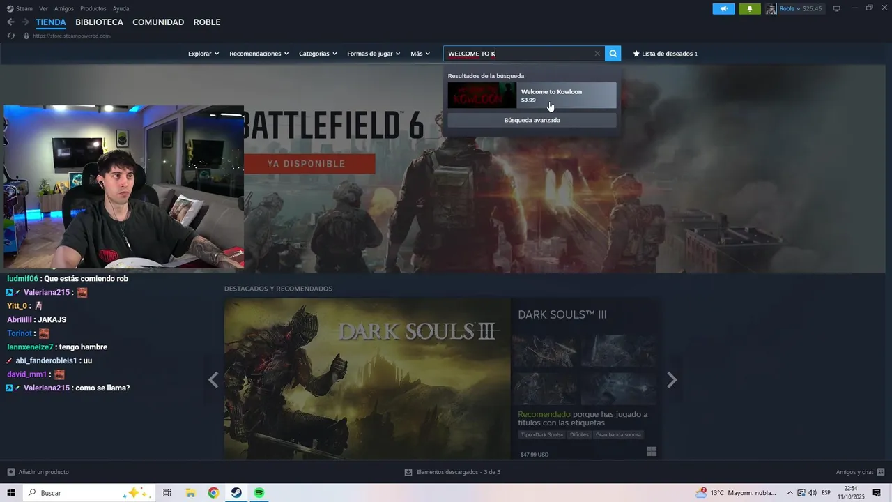Switch to the COMUNIDAD tab

coord(158,22)
